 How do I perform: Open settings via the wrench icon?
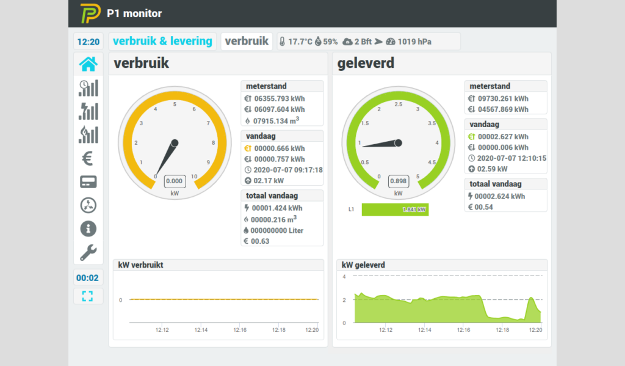88,252
